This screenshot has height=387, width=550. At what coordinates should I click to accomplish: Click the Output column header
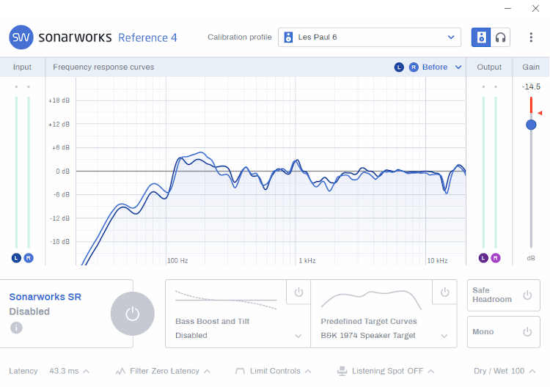(489, 67)
